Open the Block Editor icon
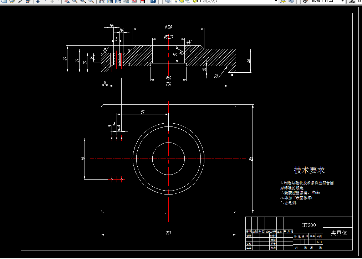362x259 pixels. [x=28, y=1]
